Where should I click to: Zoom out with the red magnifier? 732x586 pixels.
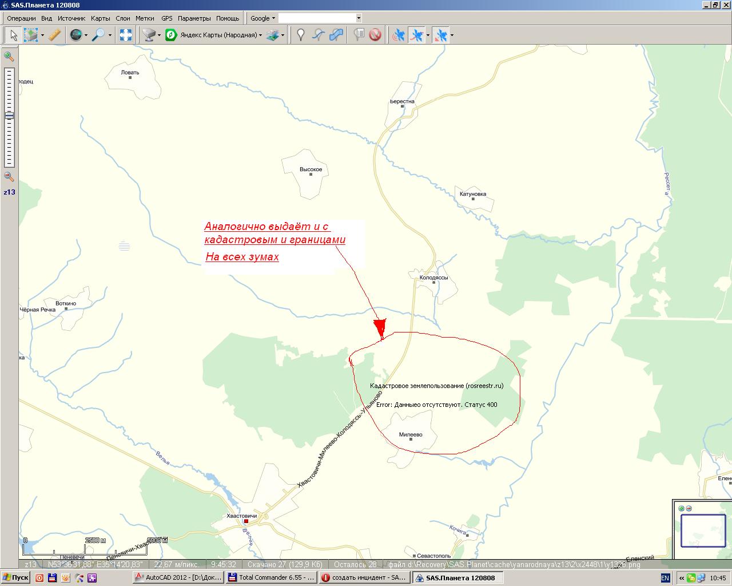point(9,177)
